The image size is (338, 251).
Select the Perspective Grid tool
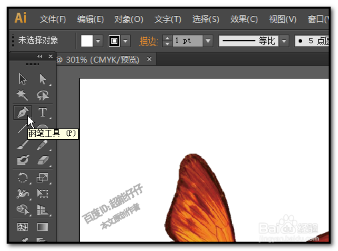click(43, 210)
